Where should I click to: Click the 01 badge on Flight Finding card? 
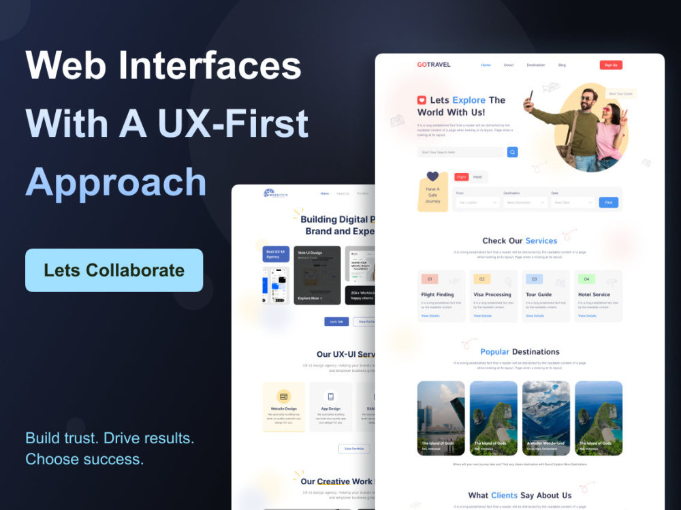click(430, 279)
